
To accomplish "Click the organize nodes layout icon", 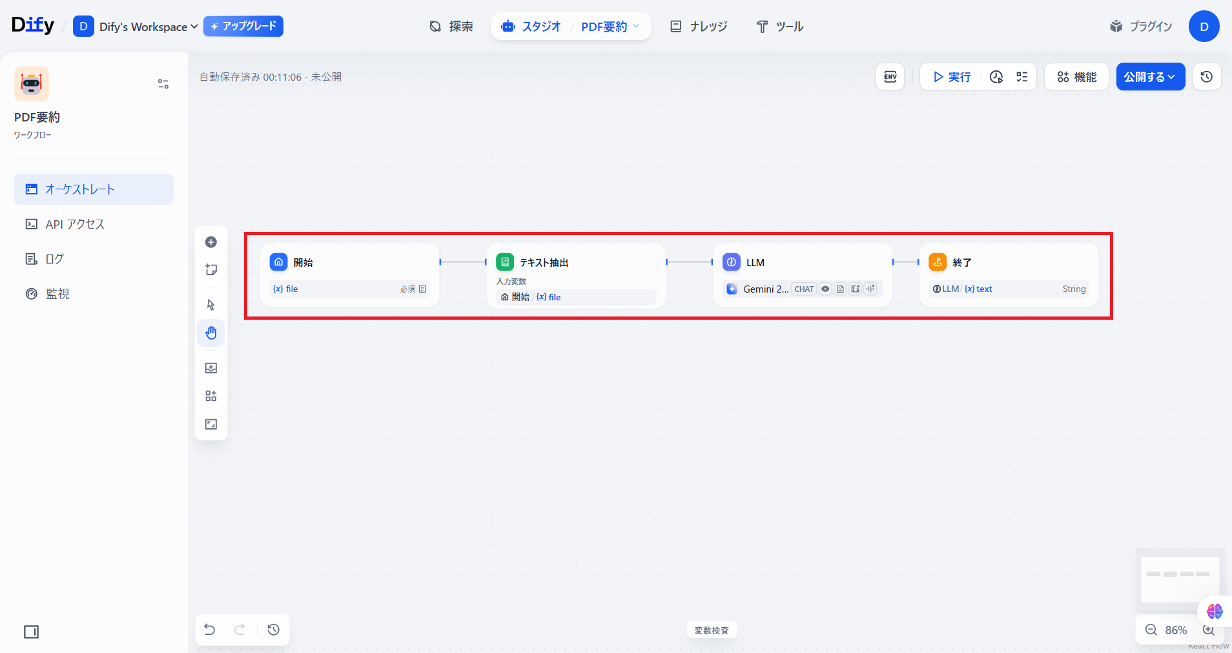I will point(211,396).
